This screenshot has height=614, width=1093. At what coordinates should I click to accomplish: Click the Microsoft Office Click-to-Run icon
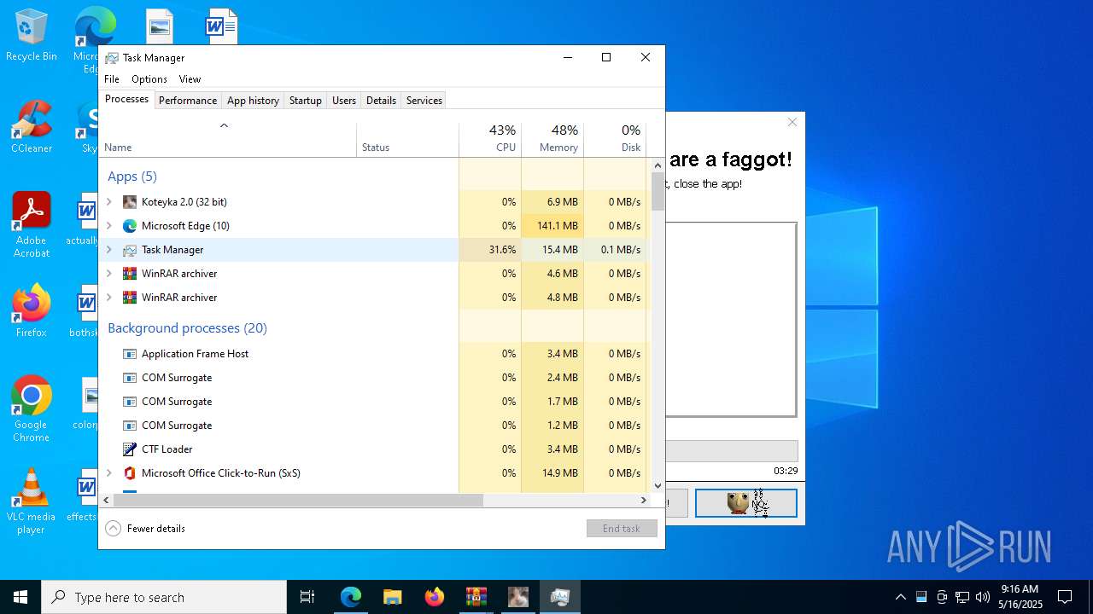click(x=130, y=473)
